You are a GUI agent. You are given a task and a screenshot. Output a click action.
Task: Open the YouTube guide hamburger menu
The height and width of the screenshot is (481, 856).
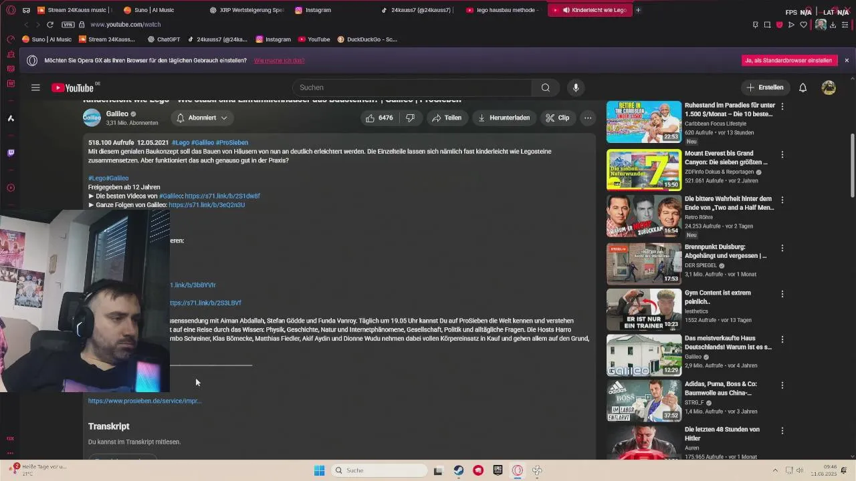pos(35,88)
